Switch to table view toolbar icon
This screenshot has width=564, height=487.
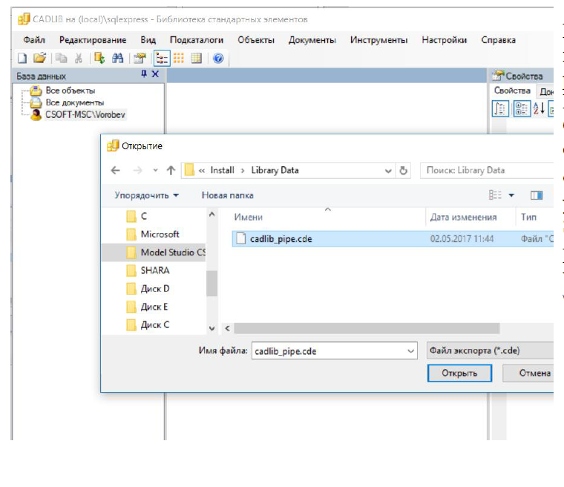(x=197, y=58)
